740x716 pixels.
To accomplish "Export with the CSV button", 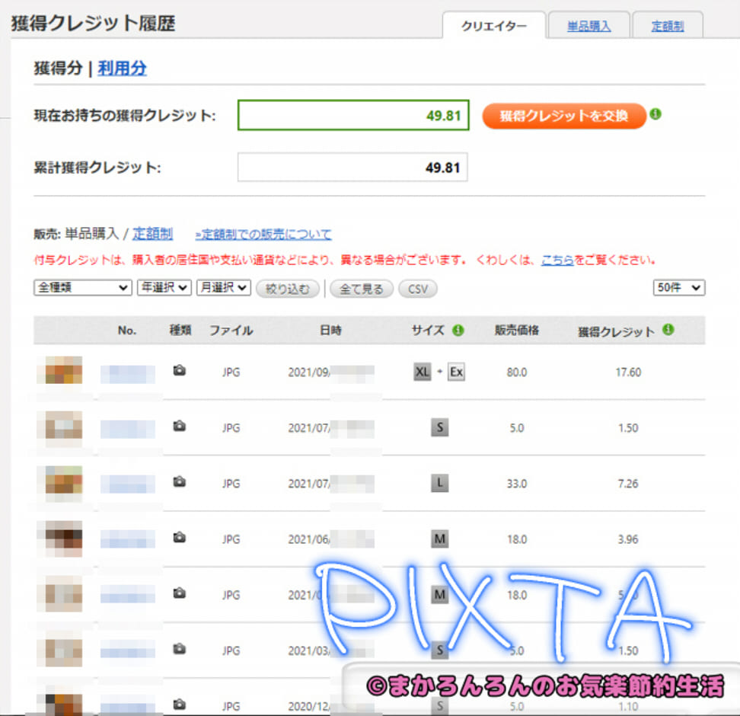I will 418,289.
